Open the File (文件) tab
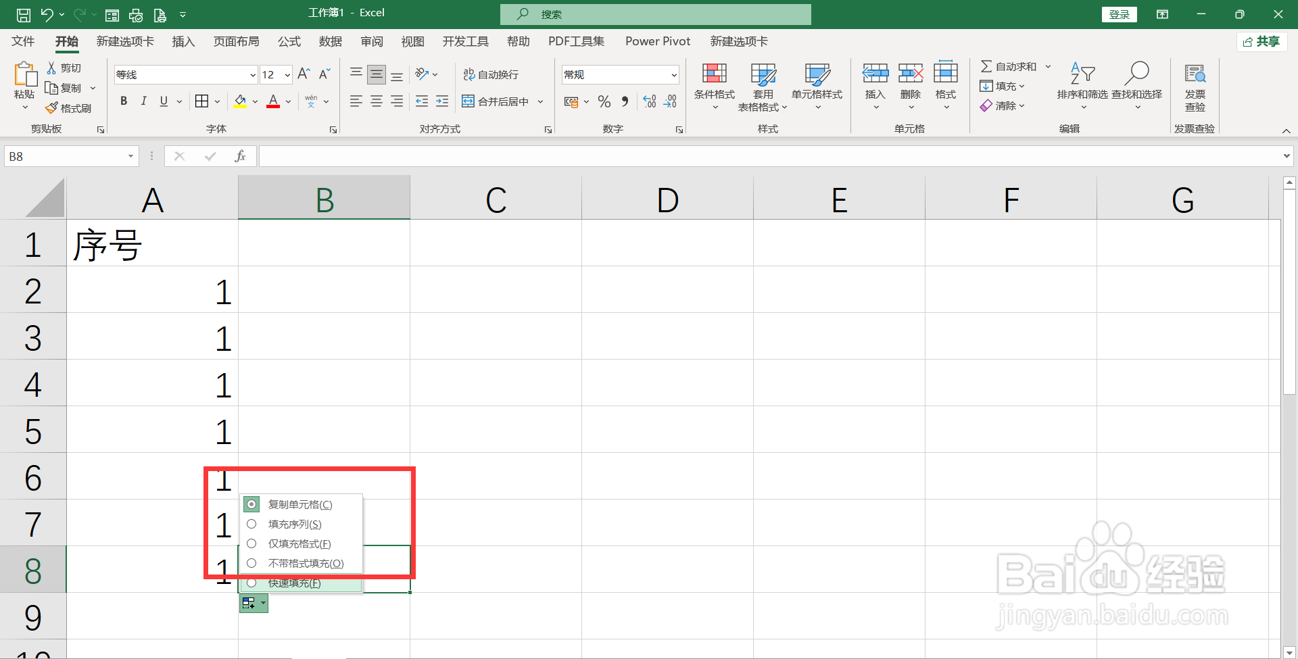 tap(23, 41)
